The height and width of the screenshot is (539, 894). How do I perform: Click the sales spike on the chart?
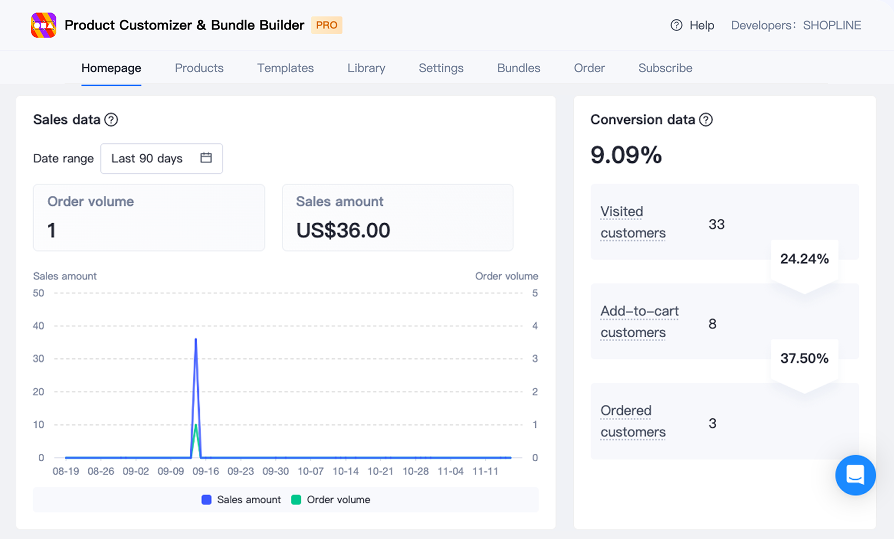196,340
